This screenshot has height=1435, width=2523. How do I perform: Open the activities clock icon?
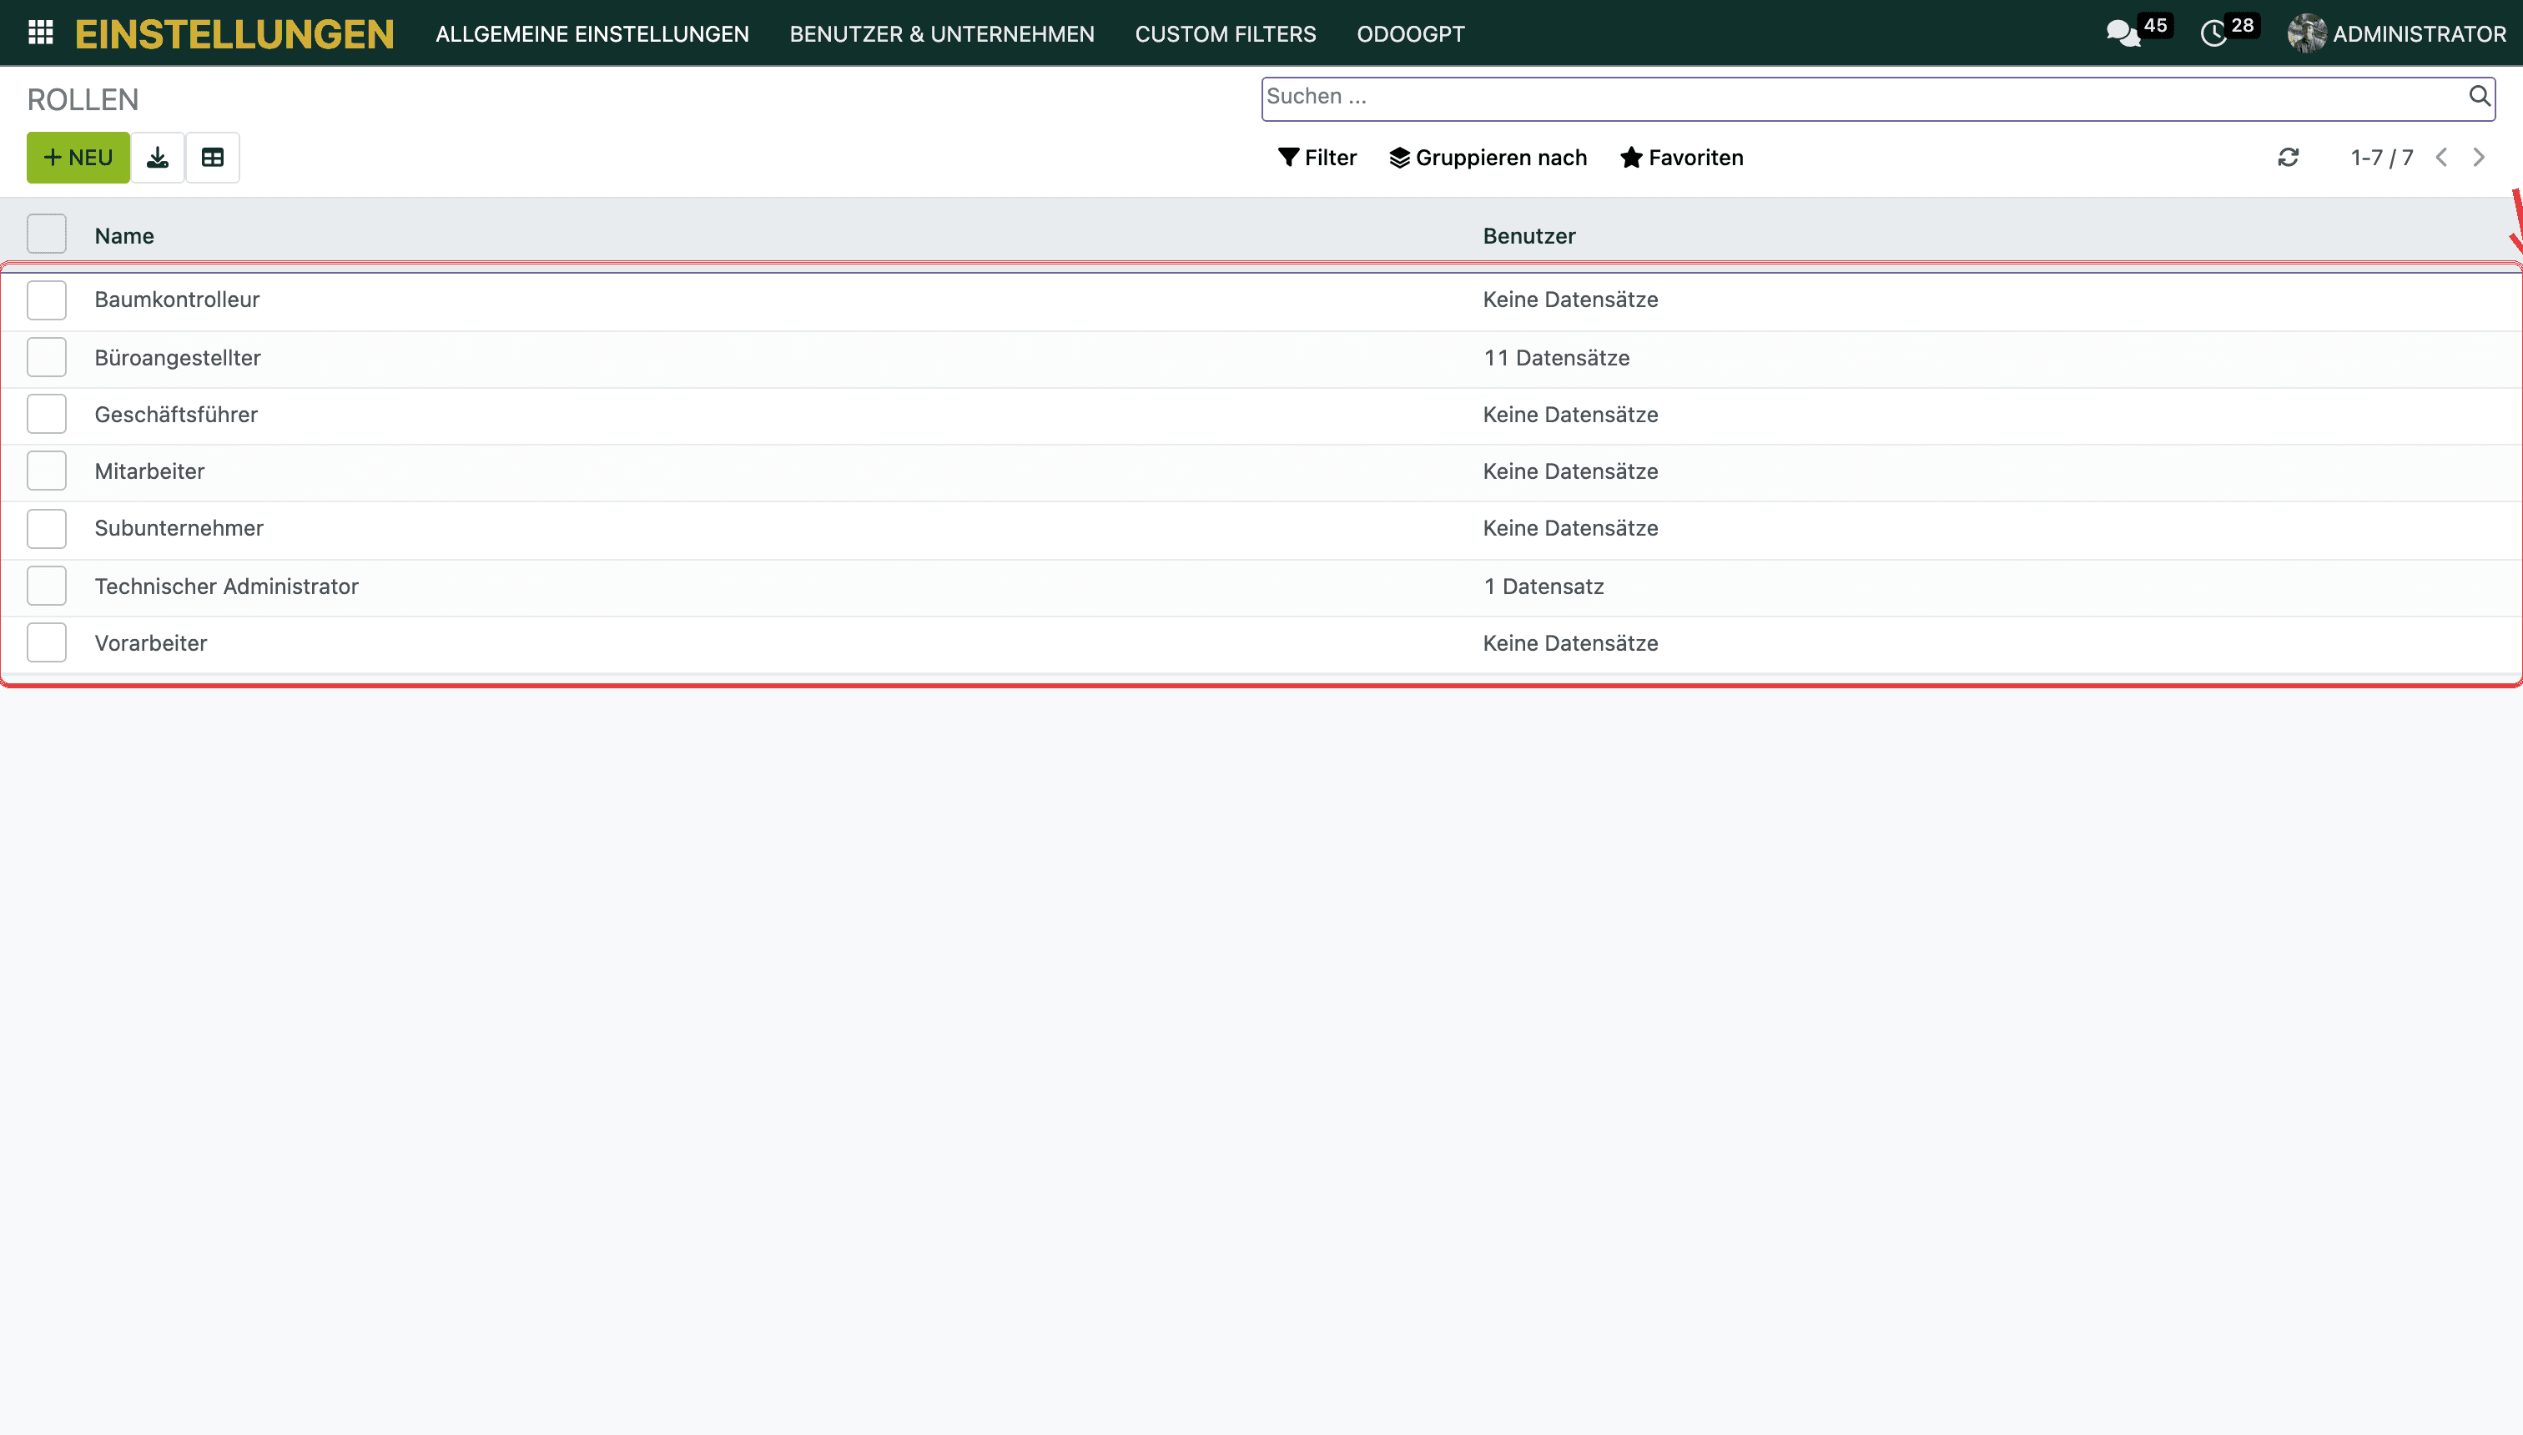2213,34
